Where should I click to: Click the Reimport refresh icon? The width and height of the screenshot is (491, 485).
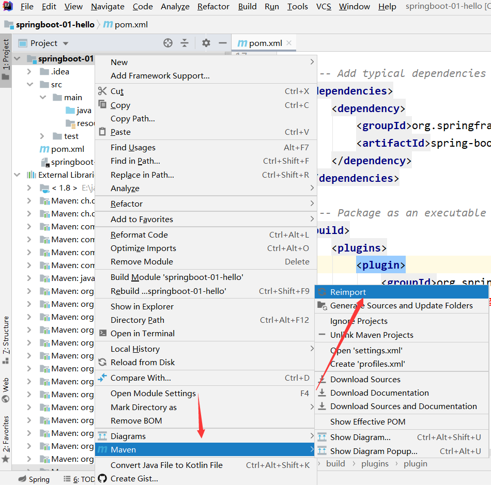click(x=322, y=292)
